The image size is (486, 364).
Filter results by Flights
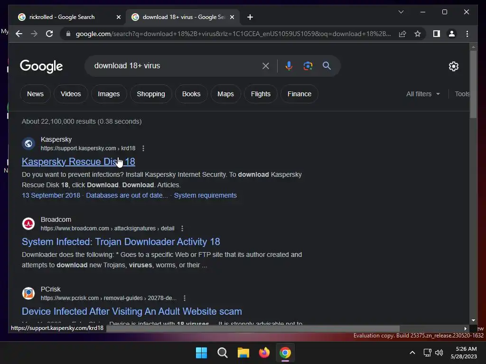coord(261,94)
